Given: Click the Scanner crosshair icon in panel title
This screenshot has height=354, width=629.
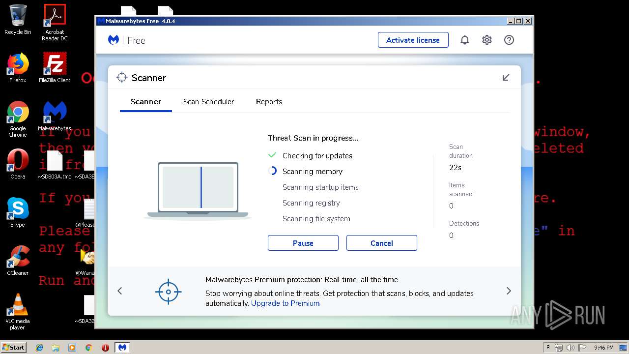Looking at the screenshot, I should click(121, 78).
